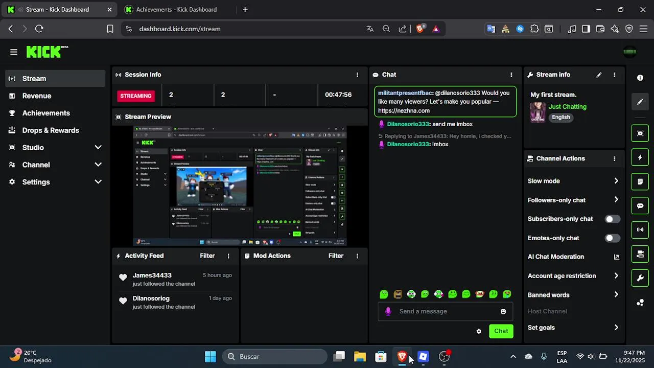Click the browser address bar URL

point(180,29)
